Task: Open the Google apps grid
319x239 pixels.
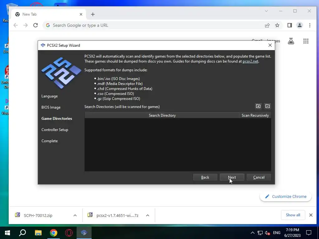Action: [306, 41]
